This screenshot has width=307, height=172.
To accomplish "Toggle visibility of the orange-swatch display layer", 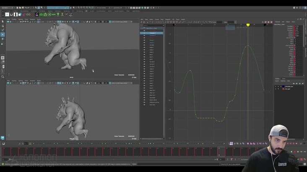I will pyautogui.click(x=276, y=89).
